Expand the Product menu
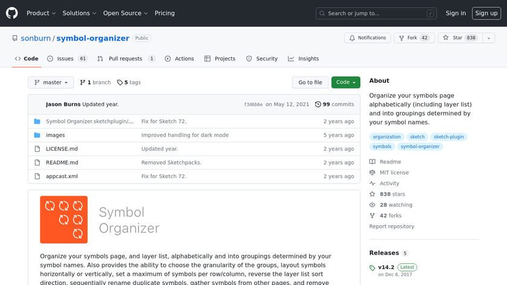Screen dimensions: 507x285 click(41, 13)
